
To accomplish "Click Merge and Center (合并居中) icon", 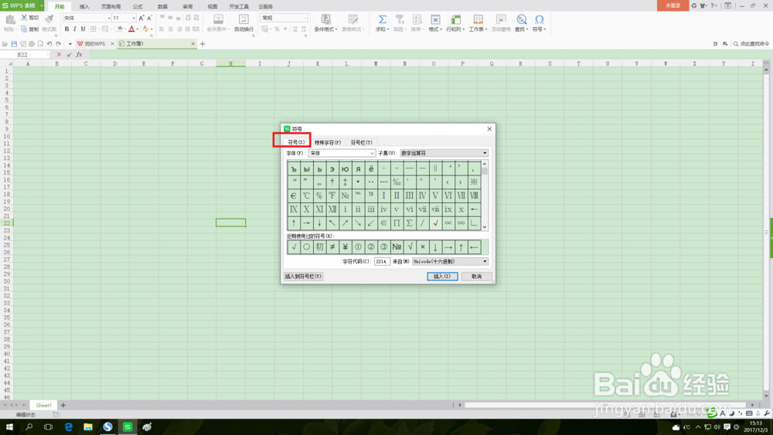I will [x=218, y=19].
